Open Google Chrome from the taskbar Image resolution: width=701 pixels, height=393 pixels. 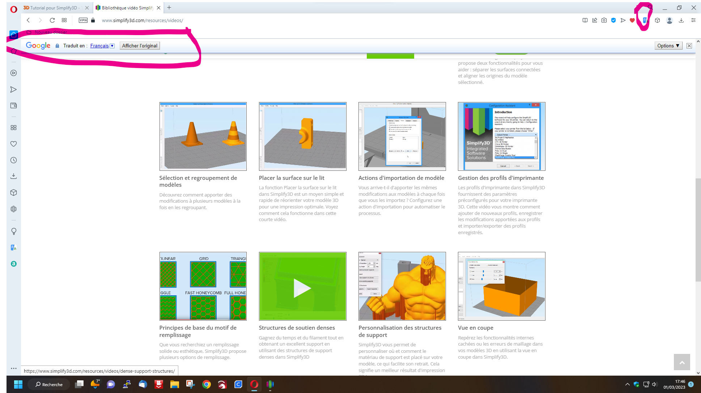[x=206, y=384]
